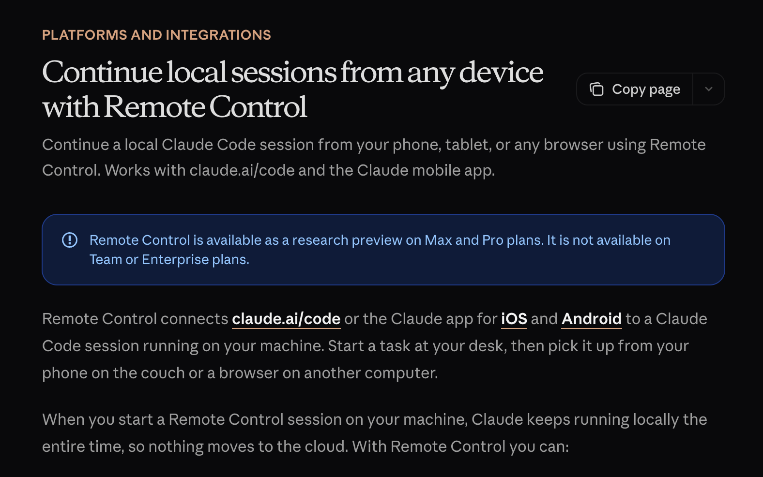
Task: Click the small chevron icon for page export options
Action: click(709, 89)
